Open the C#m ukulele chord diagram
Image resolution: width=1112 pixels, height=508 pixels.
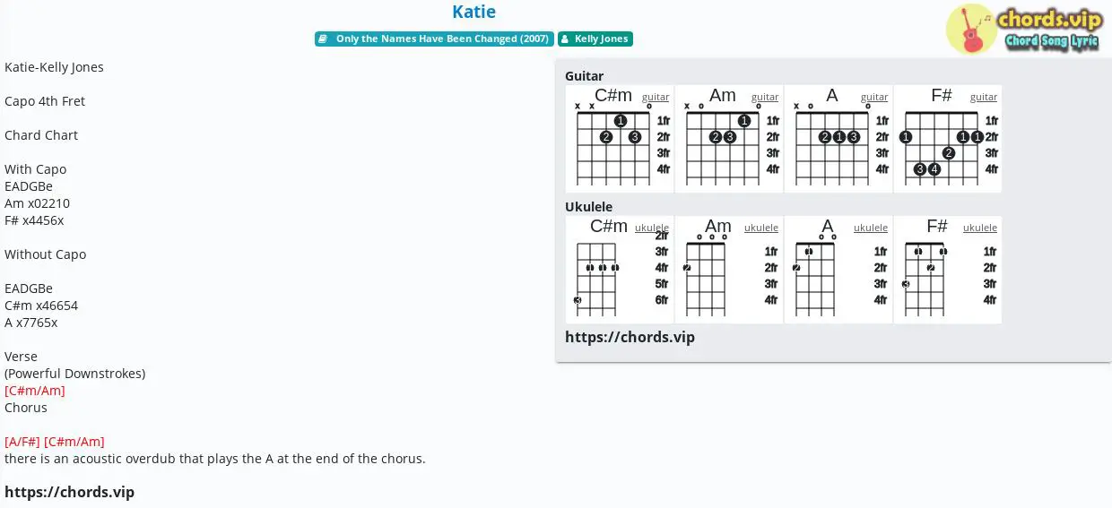(x=620, y=270)
